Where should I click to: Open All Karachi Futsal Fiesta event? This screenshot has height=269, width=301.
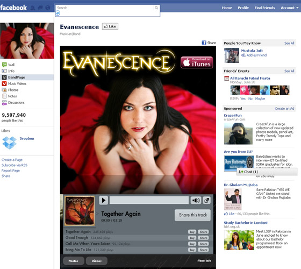pos(250,78)
